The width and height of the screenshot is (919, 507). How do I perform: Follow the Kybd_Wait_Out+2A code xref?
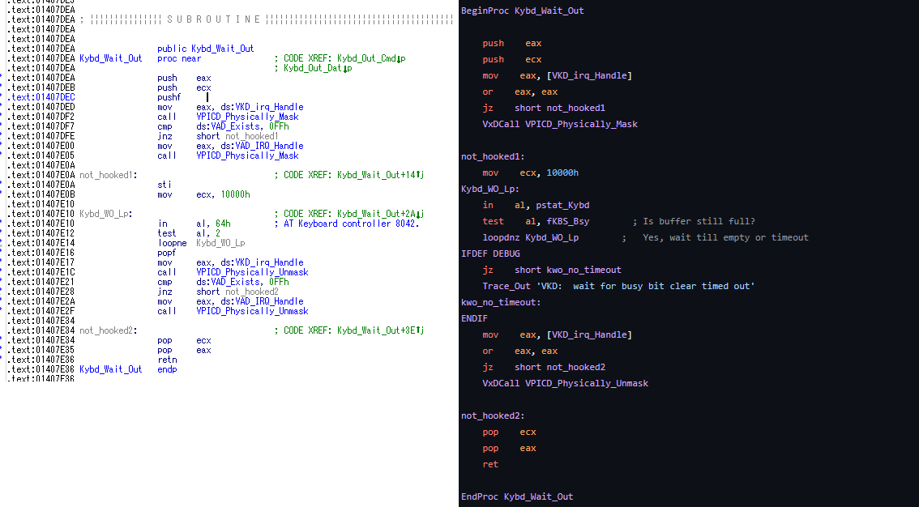[381, 214]
